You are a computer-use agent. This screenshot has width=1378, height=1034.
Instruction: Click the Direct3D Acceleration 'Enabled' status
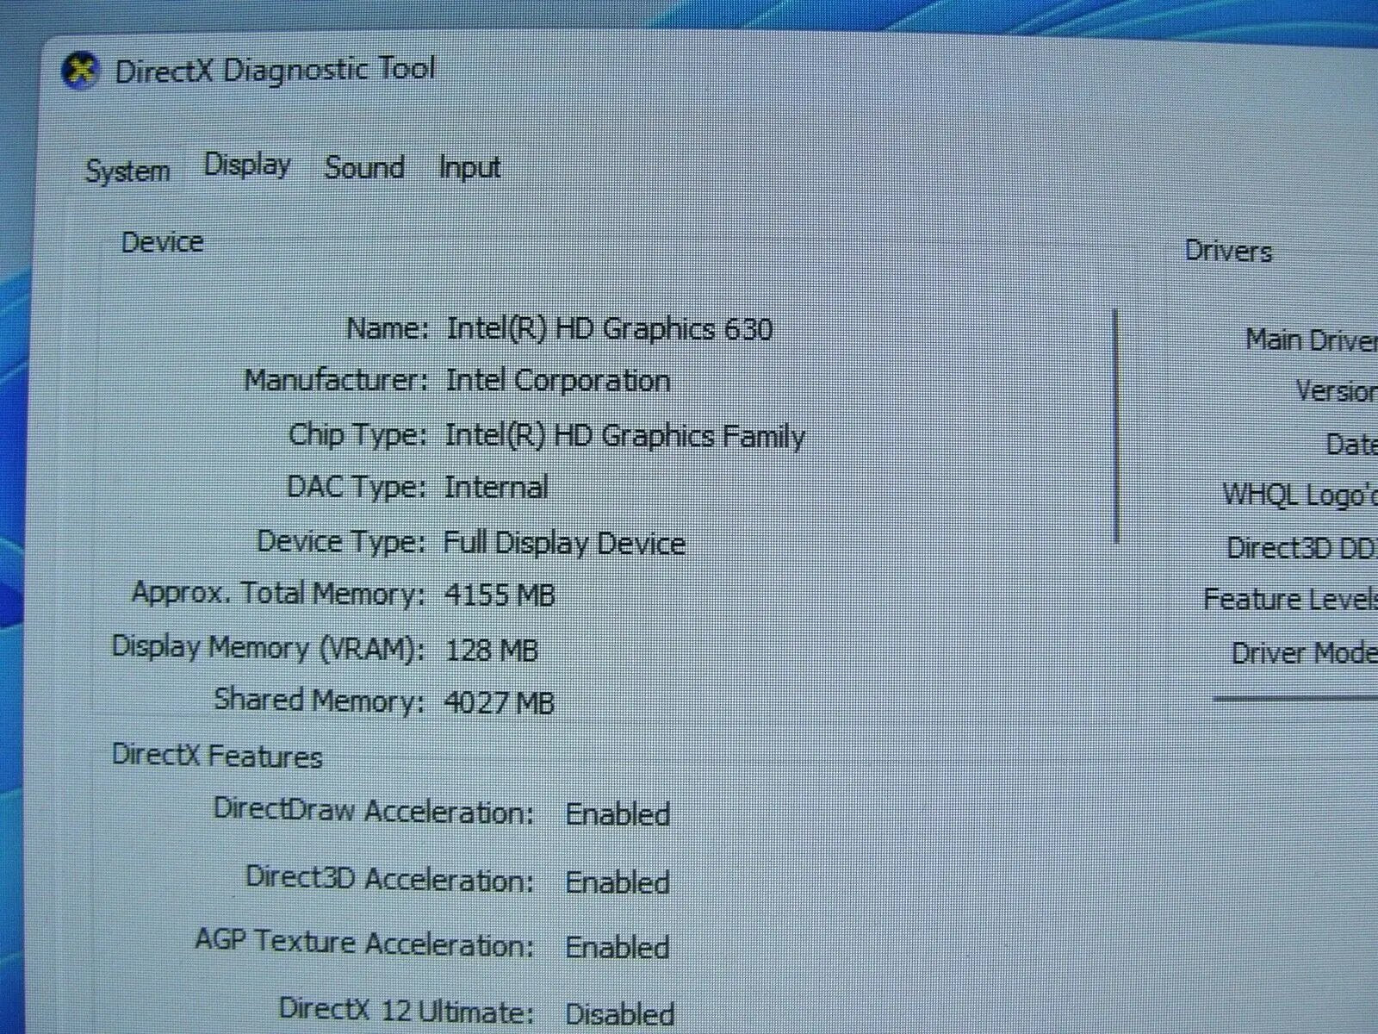click(x=618, y=882)
